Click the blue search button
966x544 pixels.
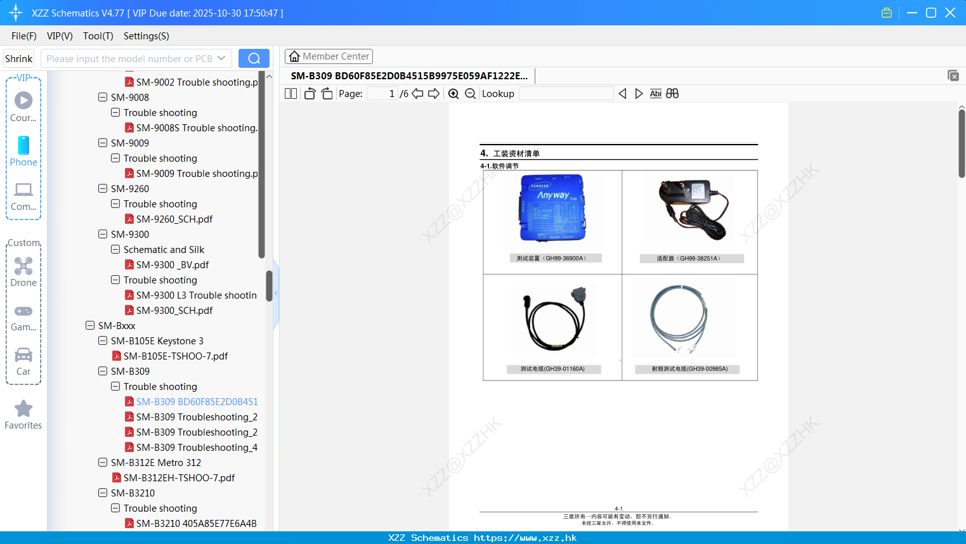click(254, 58)
